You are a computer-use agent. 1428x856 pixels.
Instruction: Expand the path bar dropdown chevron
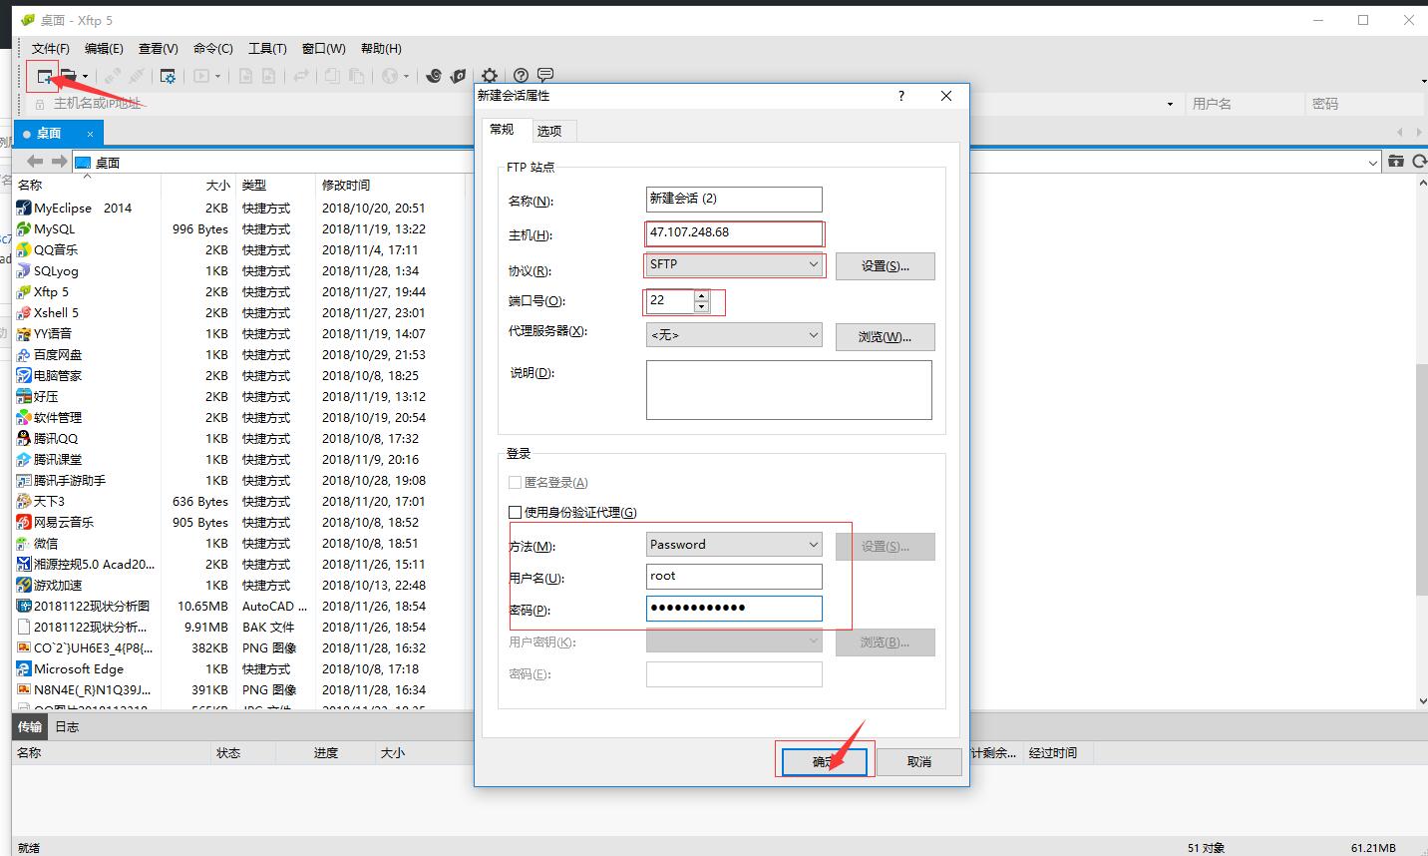coord(1372,162)
